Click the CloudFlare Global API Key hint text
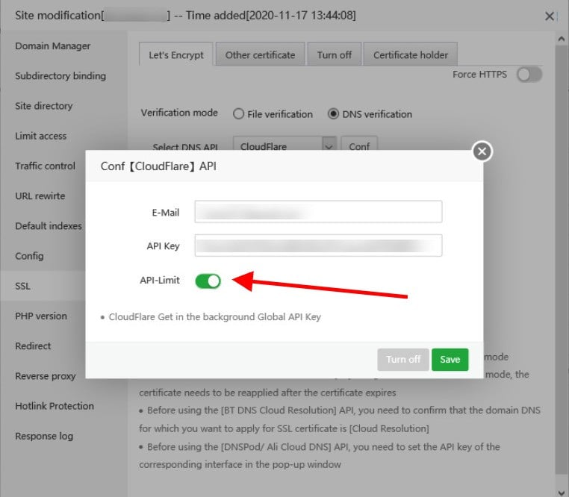The image size is (569, 497). click(215, 317)
